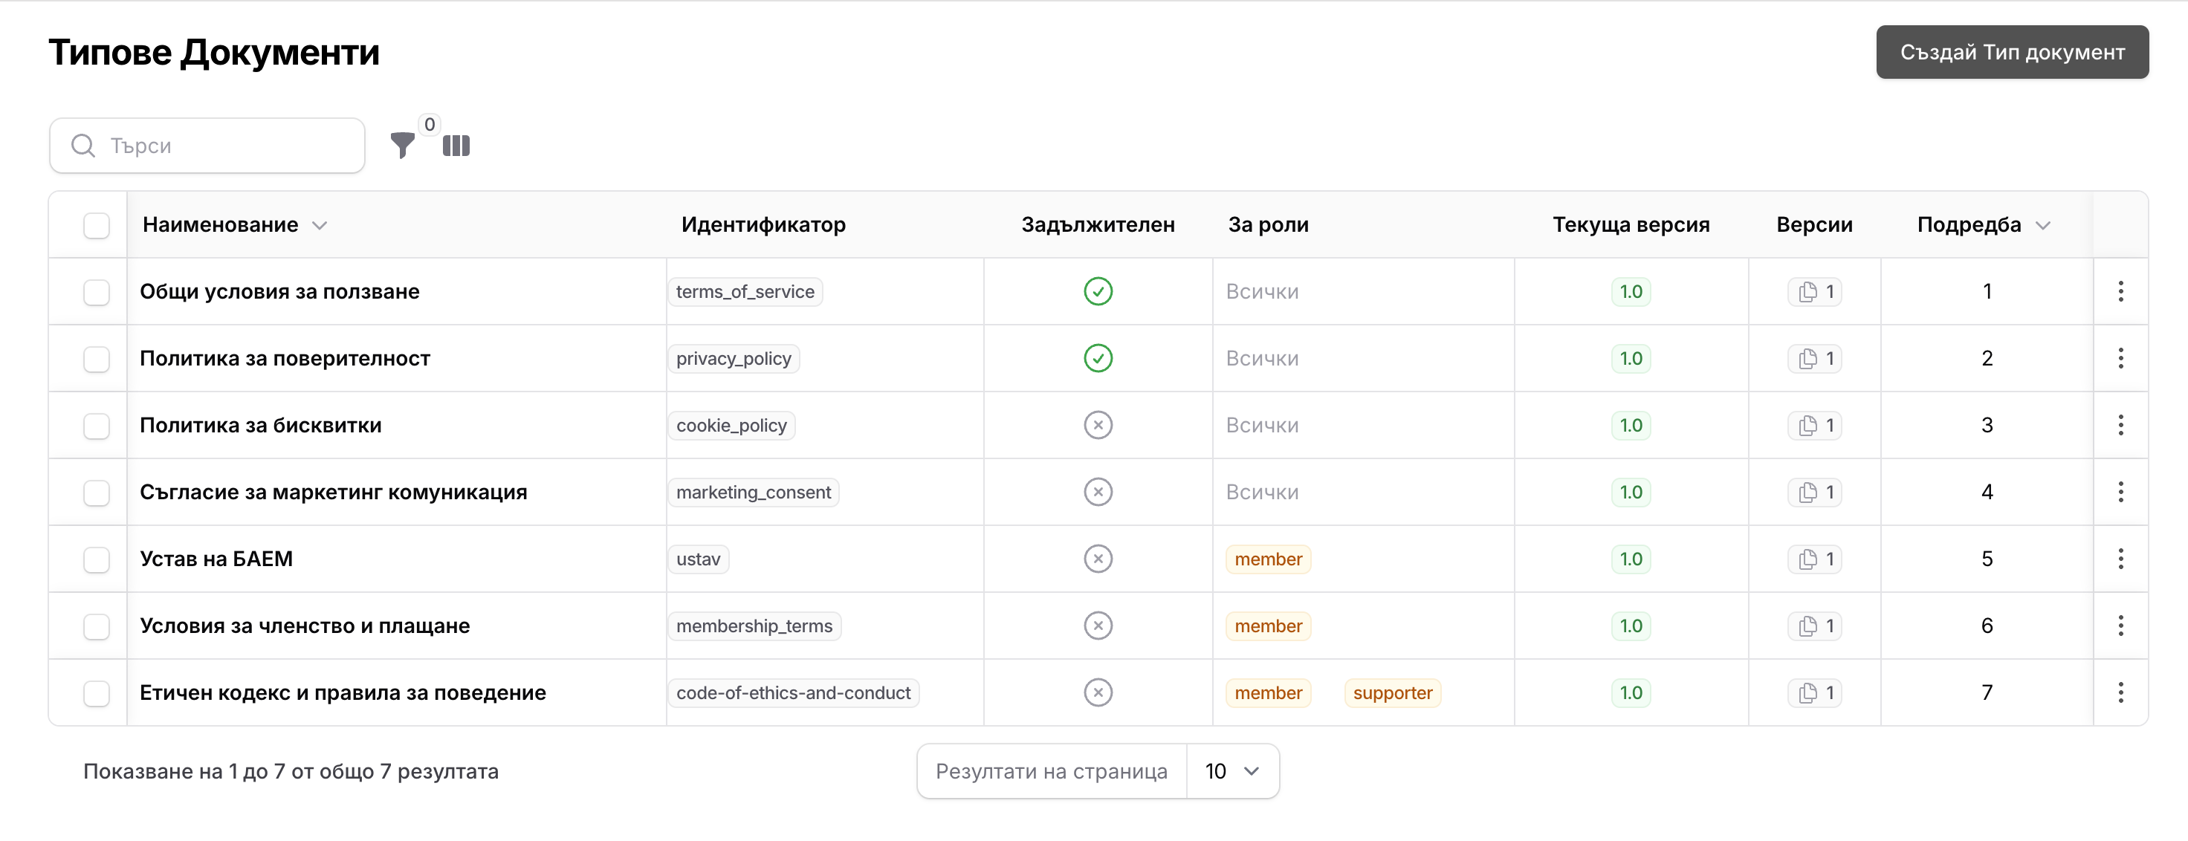Click the column visibility icon
Screen dimensions: 2188x841
coord(456,145)
